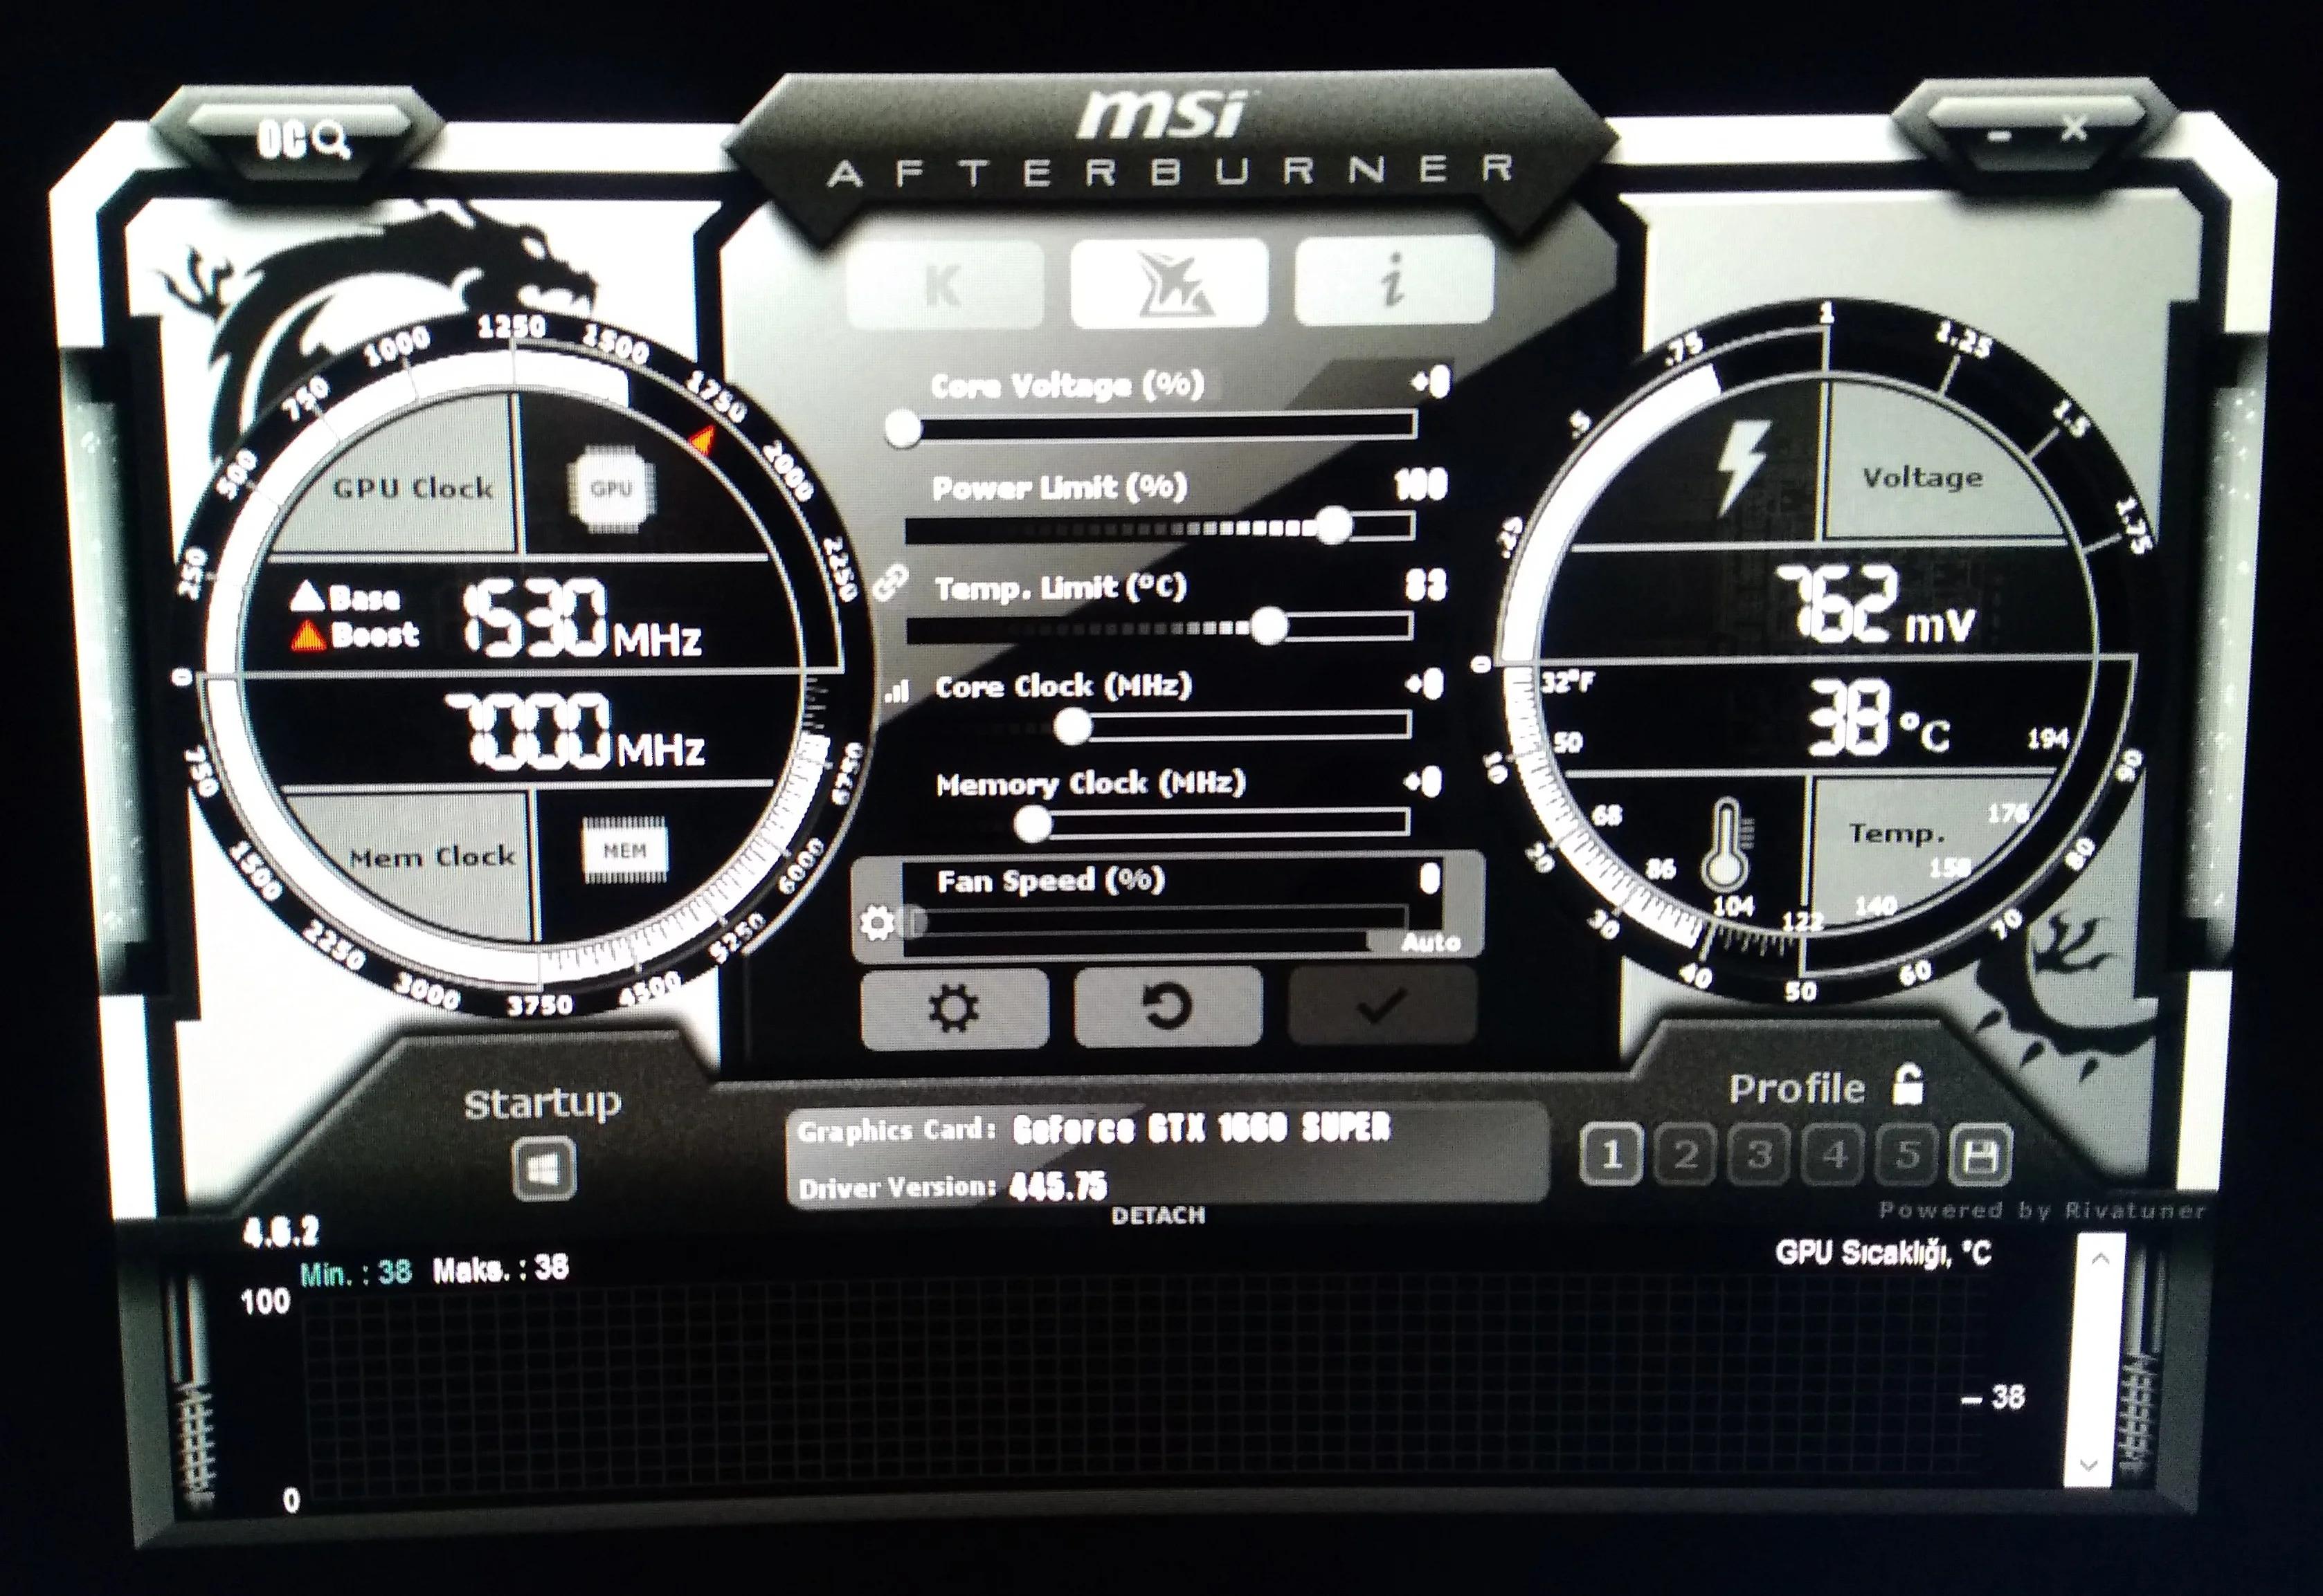
Task: Open fan settings via the small gear
Action: (x=878, y=922)
